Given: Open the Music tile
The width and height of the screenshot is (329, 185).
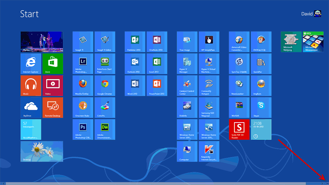Looking at the screenshot, I should 31,85.
